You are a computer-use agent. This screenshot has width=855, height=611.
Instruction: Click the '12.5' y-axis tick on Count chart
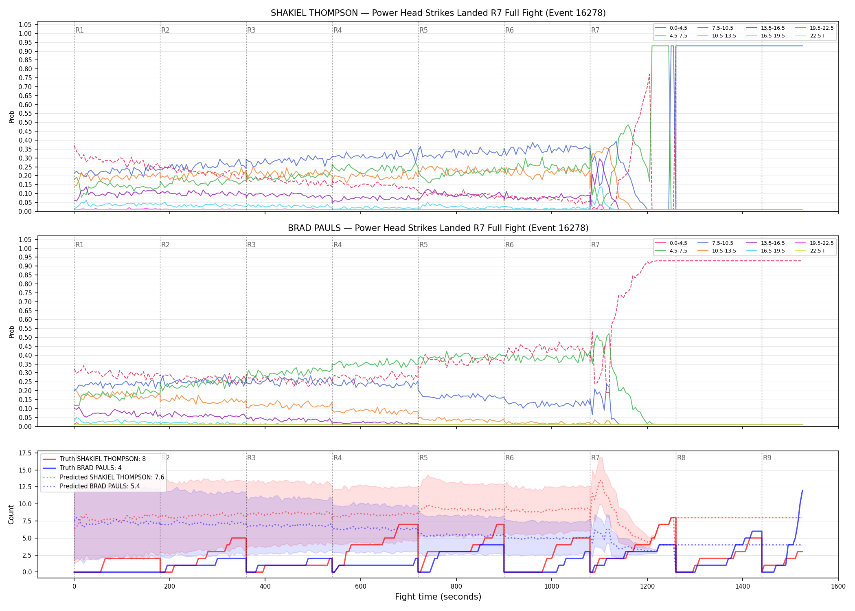25,487
